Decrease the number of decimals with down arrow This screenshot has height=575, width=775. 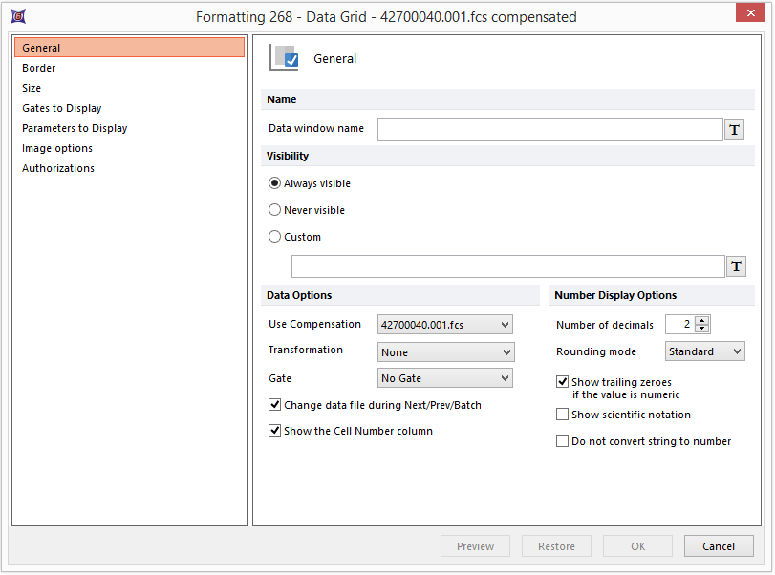702,329
